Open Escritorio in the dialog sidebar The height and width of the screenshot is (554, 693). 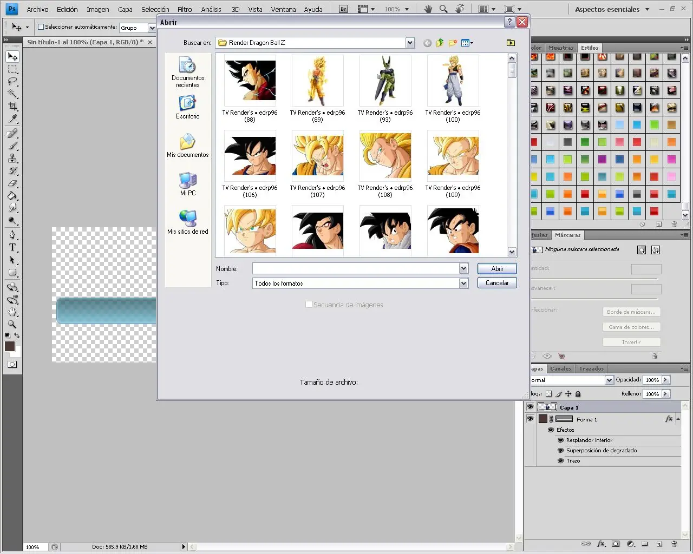pyautogui.click(x=187, y=108)
